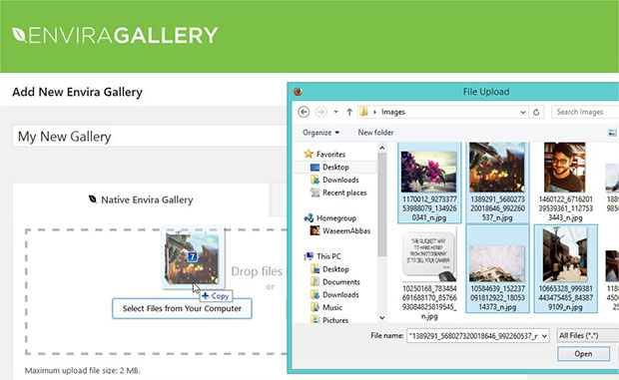Click navigation pane scroll down arrow

pos(381,317)
